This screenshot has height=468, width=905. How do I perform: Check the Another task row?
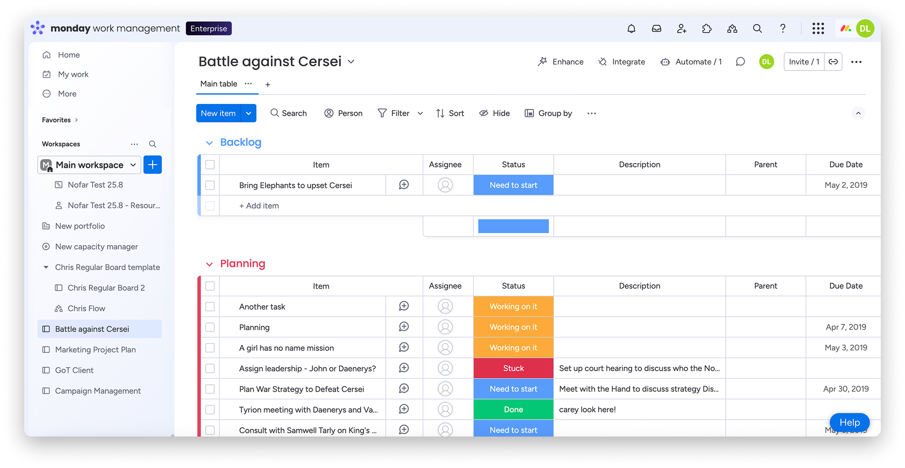click(210, 306)
